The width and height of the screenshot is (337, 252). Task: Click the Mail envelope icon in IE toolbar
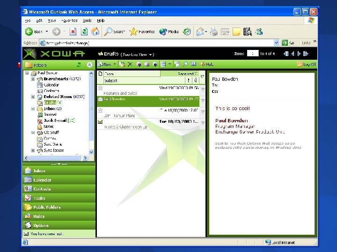pos(200,32)
